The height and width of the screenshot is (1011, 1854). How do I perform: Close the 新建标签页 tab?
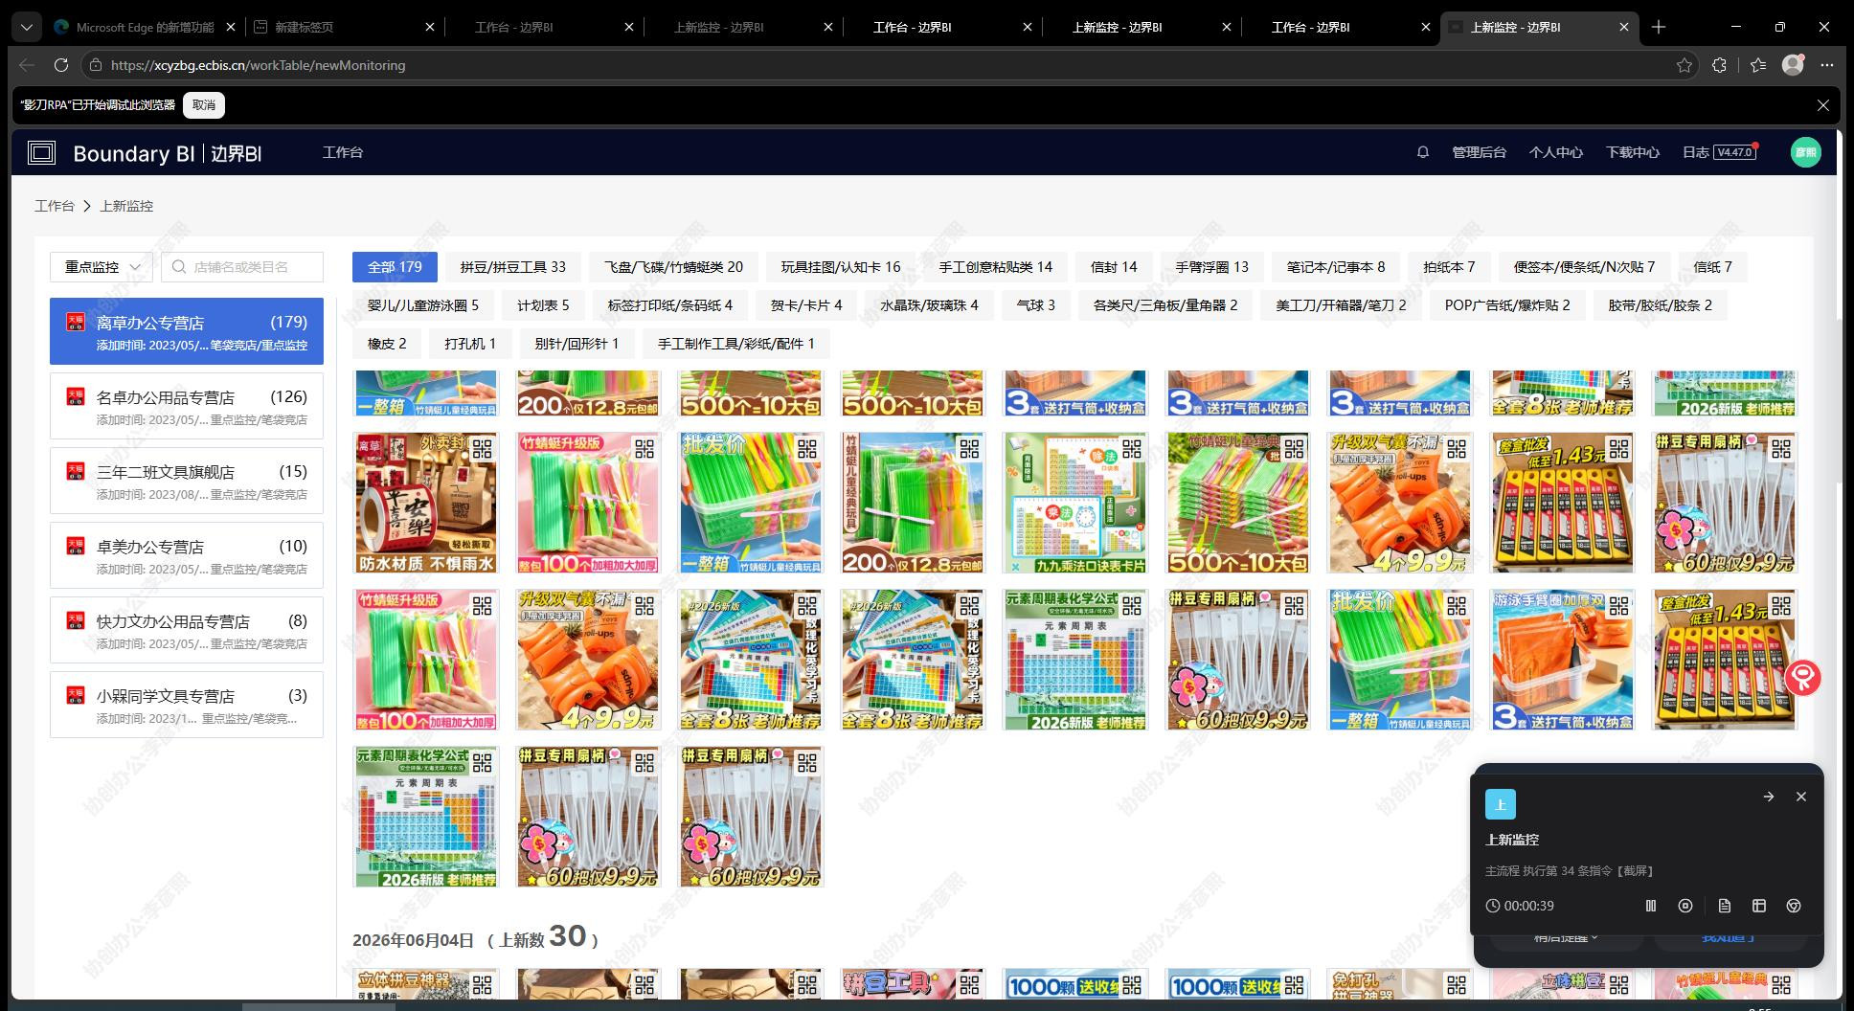pyautogui.click(x=429, y=28)
